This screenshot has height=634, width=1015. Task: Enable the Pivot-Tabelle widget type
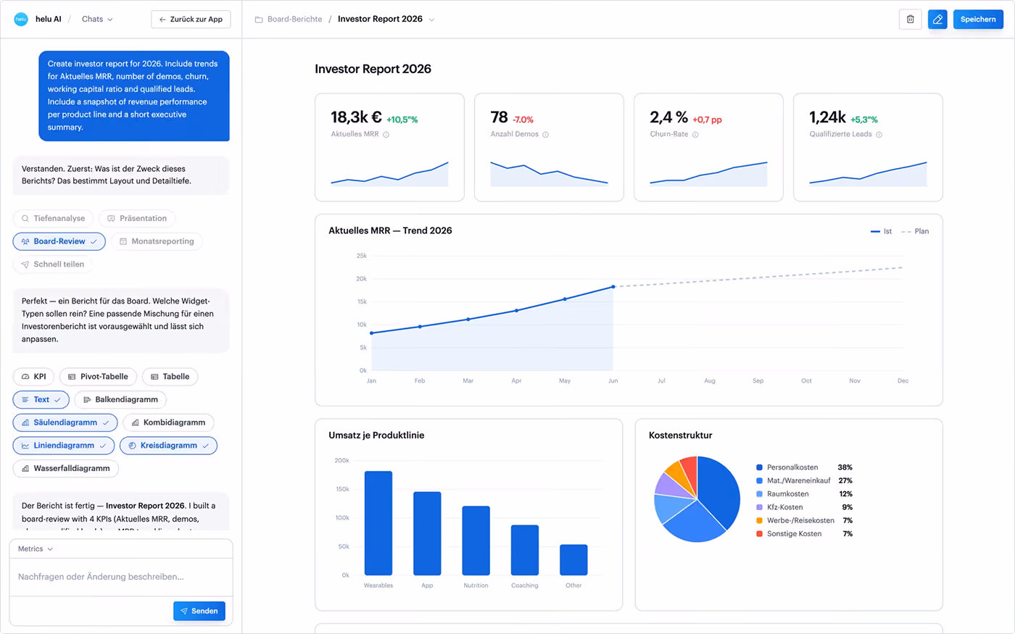coord(98,377)
